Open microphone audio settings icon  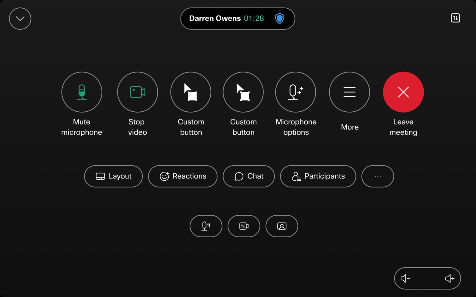[x=206, y=226]
